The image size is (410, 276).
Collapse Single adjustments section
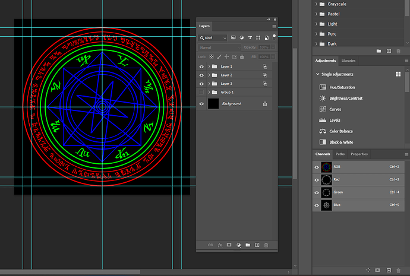317,74
